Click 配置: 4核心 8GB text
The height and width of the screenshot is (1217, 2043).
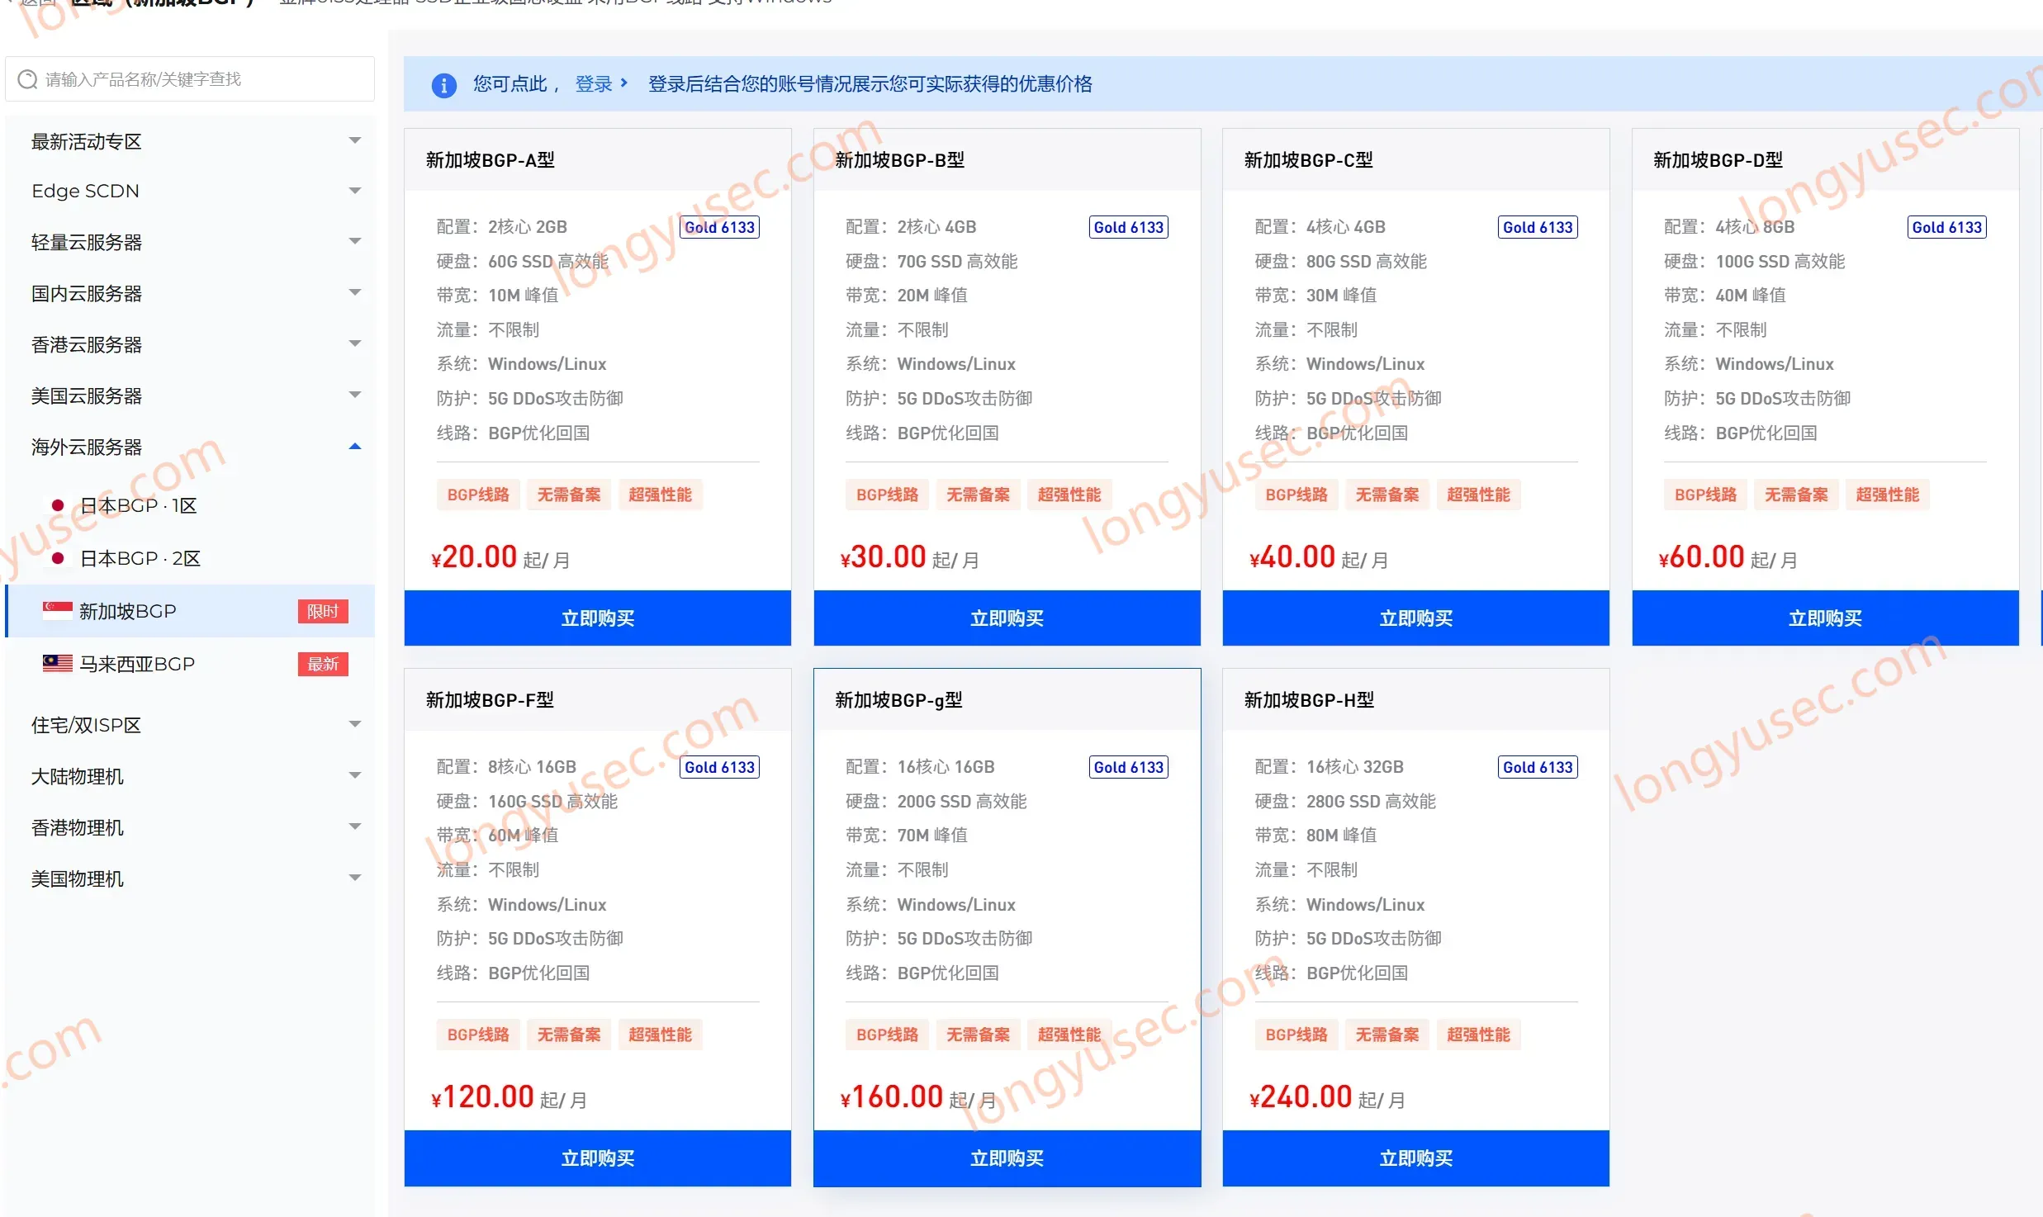tap(1729, 227)
